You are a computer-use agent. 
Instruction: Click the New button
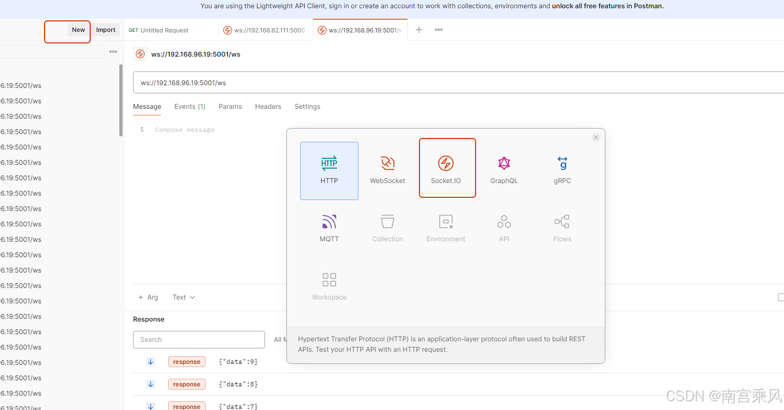(x=79, y=30)
